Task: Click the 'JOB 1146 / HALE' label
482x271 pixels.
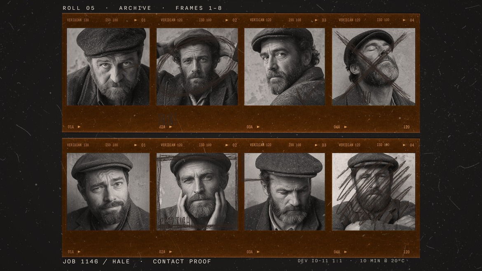Action: point(96,262)
